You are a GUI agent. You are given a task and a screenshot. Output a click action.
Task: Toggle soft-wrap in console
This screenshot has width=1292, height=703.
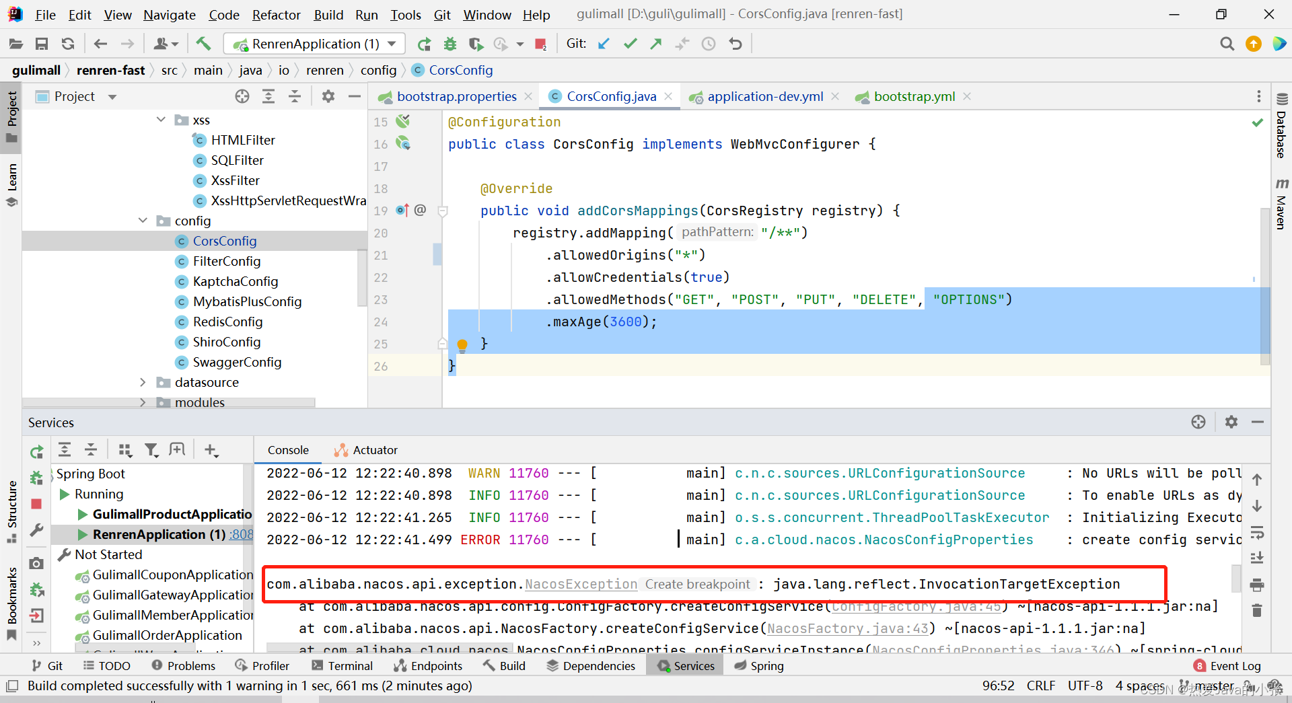1257,533
